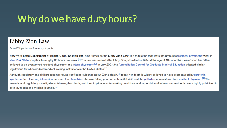
Task: Click citation [1] following "United States"
Action: (106, 68)
